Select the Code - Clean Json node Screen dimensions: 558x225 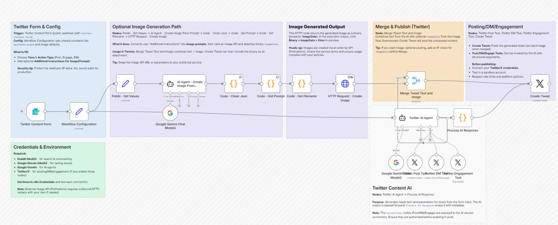pos(233,84)
